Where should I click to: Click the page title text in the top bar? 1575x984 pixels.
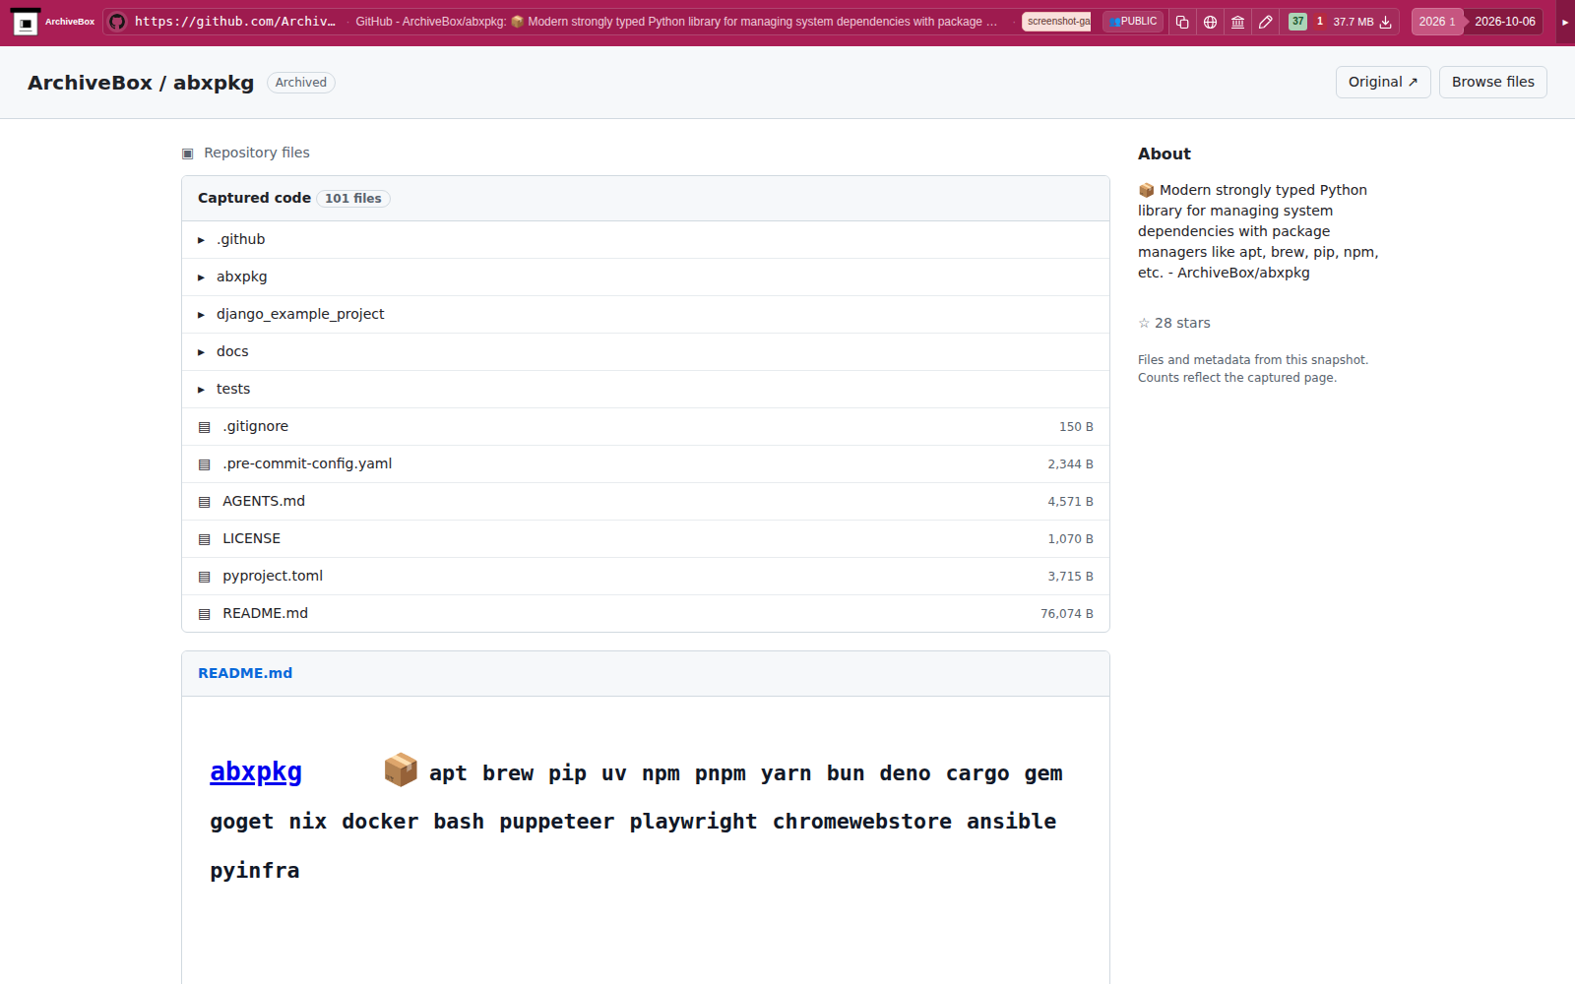(x=676, y=22)
